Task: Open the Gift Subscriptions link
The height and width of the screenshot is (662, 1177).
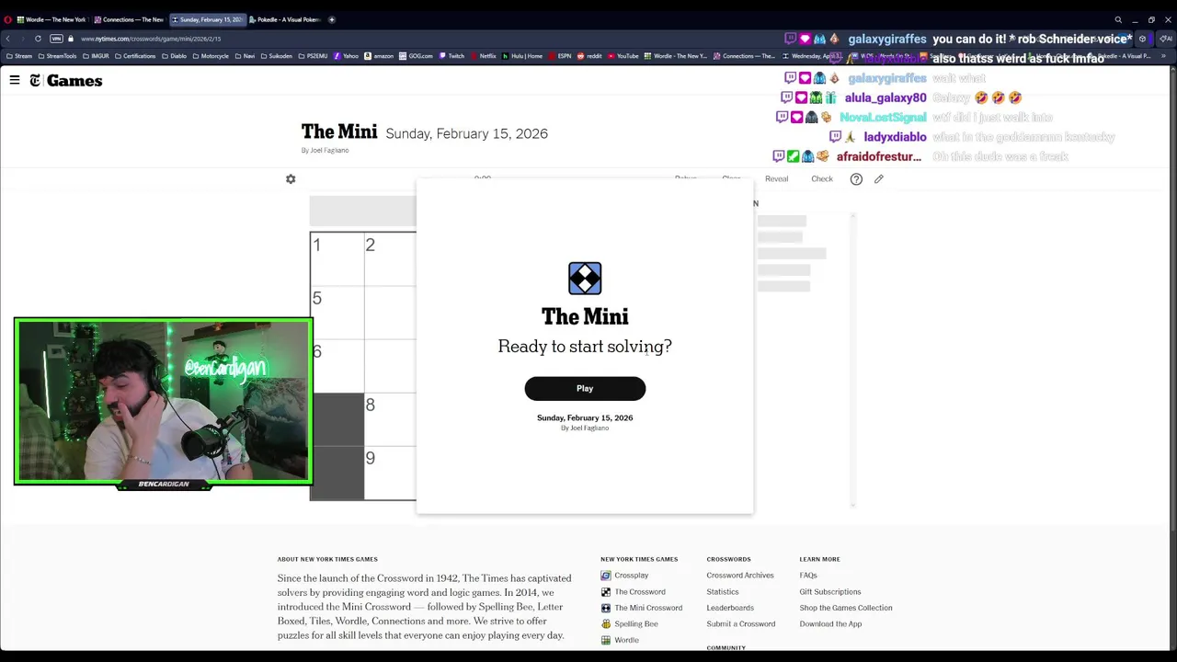Action: click(830, 592)
